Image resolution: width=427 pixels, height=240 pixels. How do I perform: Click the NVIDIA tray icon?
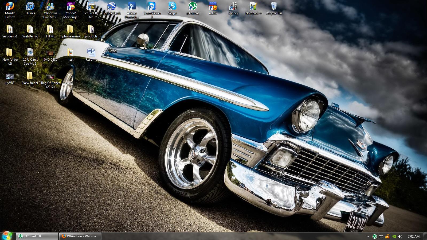[x=394, y=237]
